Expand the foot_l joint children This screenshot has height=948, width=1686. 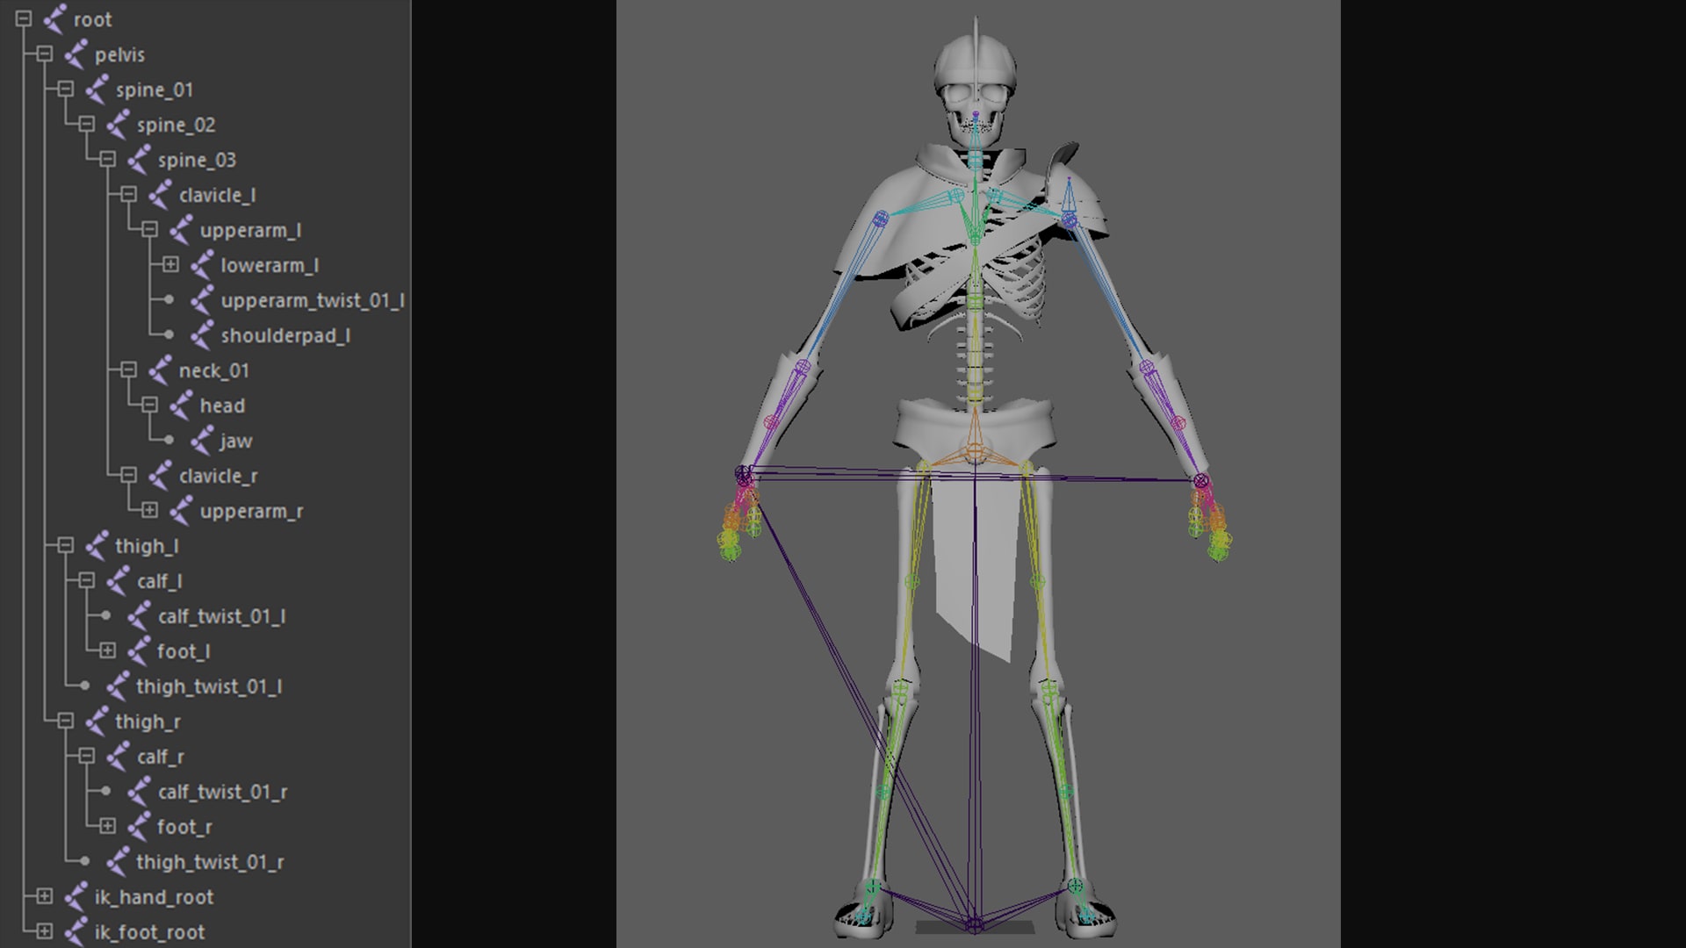point(107,650)
